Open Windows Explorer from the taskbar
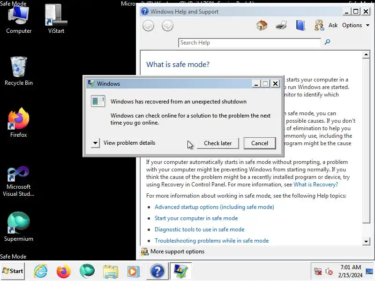 pos(111,272)
